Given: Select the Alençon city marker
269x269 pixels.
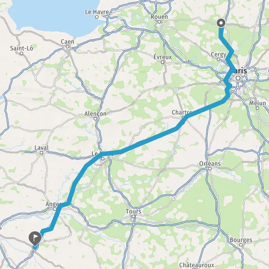Looking at the screenshot, I should [95, 118].
